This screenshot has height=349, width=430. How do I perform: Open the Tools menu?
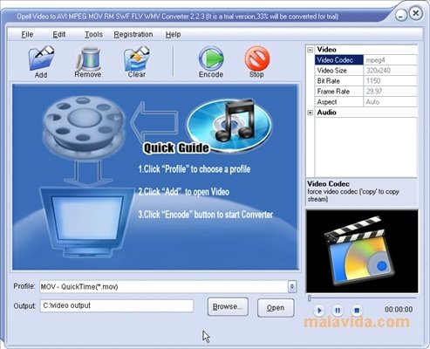click(93, 34)
